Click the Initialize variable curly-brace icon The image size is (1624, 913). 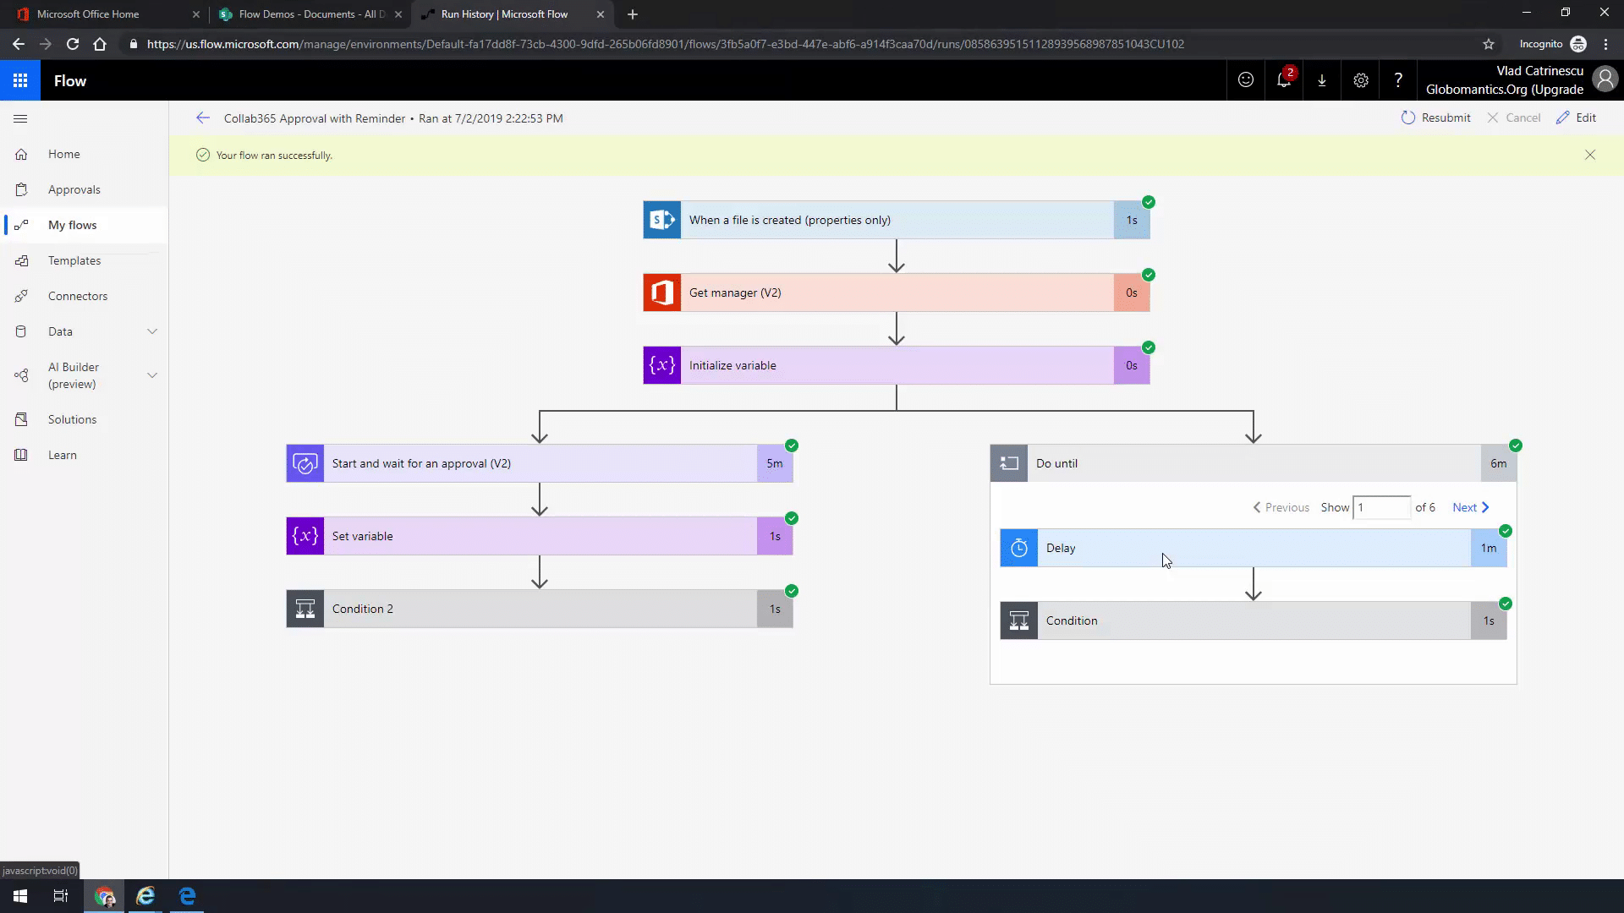click(x=662, y=365)
